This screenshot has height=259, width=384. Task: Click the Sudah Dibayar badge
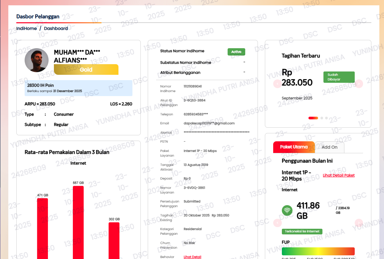tap(339, 77)
